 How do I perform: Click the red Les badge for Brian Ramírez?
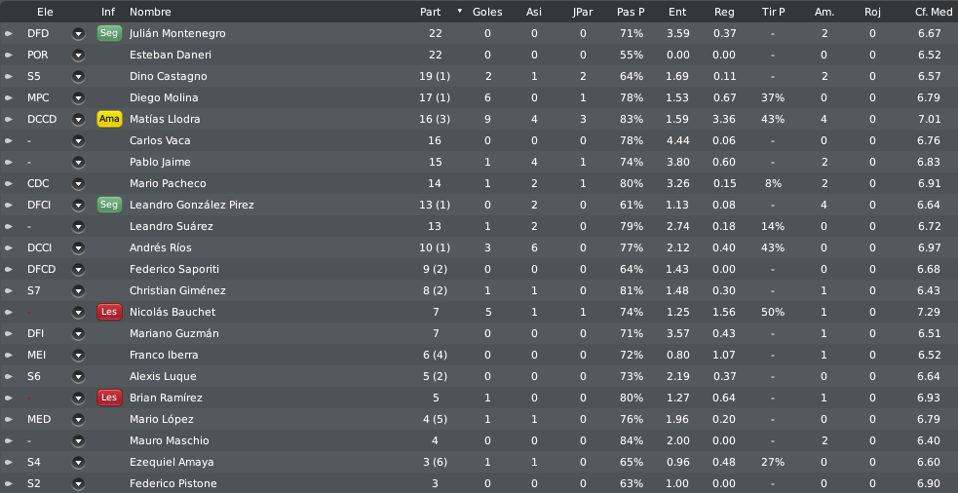109,398
